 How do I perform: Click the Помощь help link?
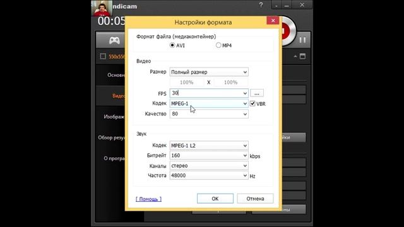coord(149,199)
